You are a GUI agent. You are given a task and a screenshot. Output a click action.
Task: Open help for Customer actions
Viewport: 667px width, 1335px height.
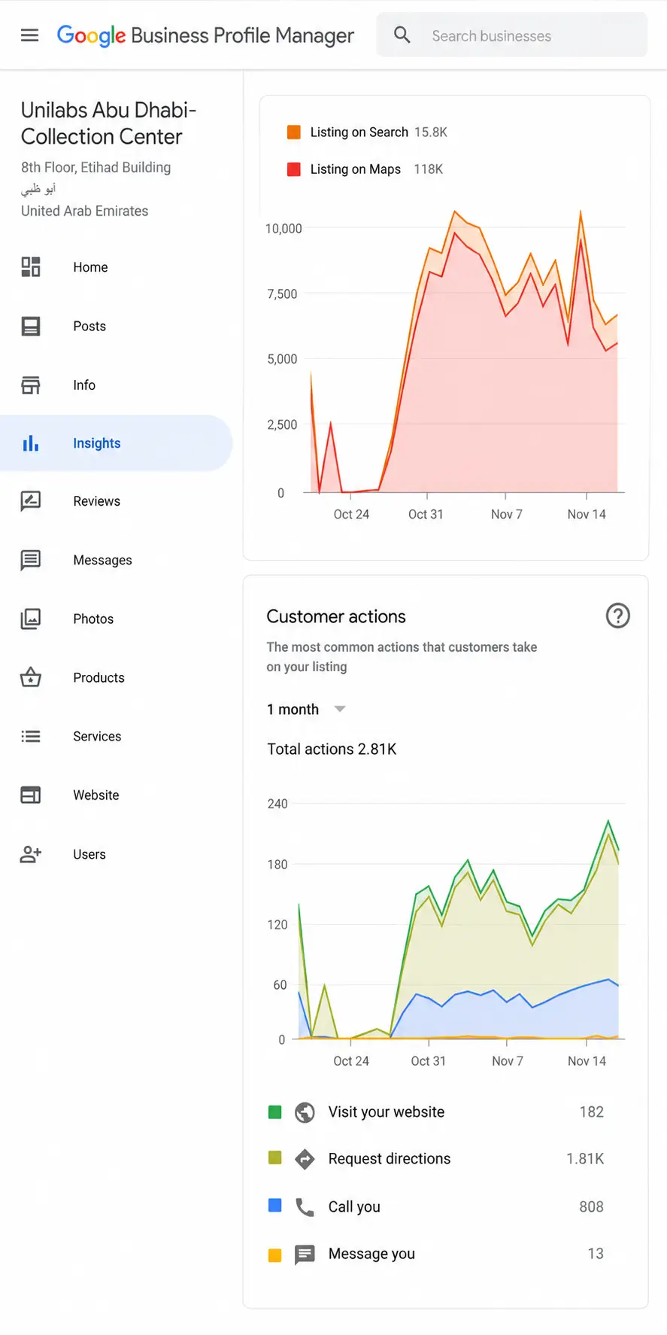(617, 616)
